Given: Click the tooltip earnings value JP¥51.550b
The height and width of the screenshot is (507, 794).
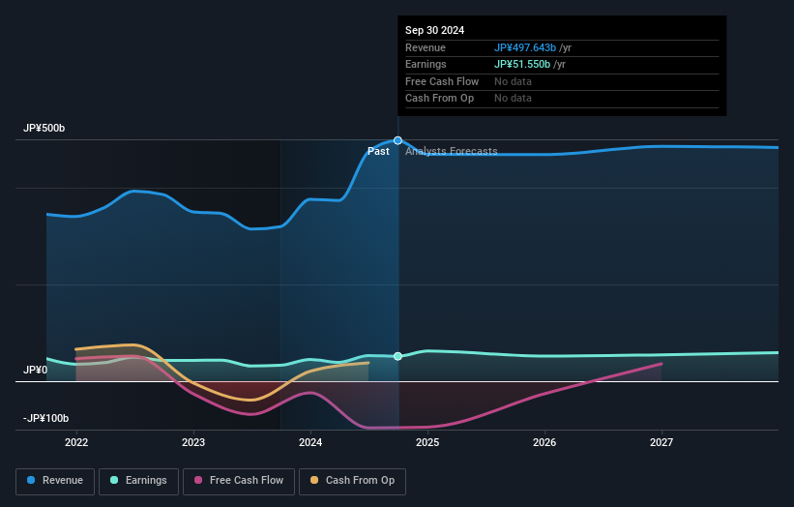Looking at the screenshot, I should [x=522, y=64].
